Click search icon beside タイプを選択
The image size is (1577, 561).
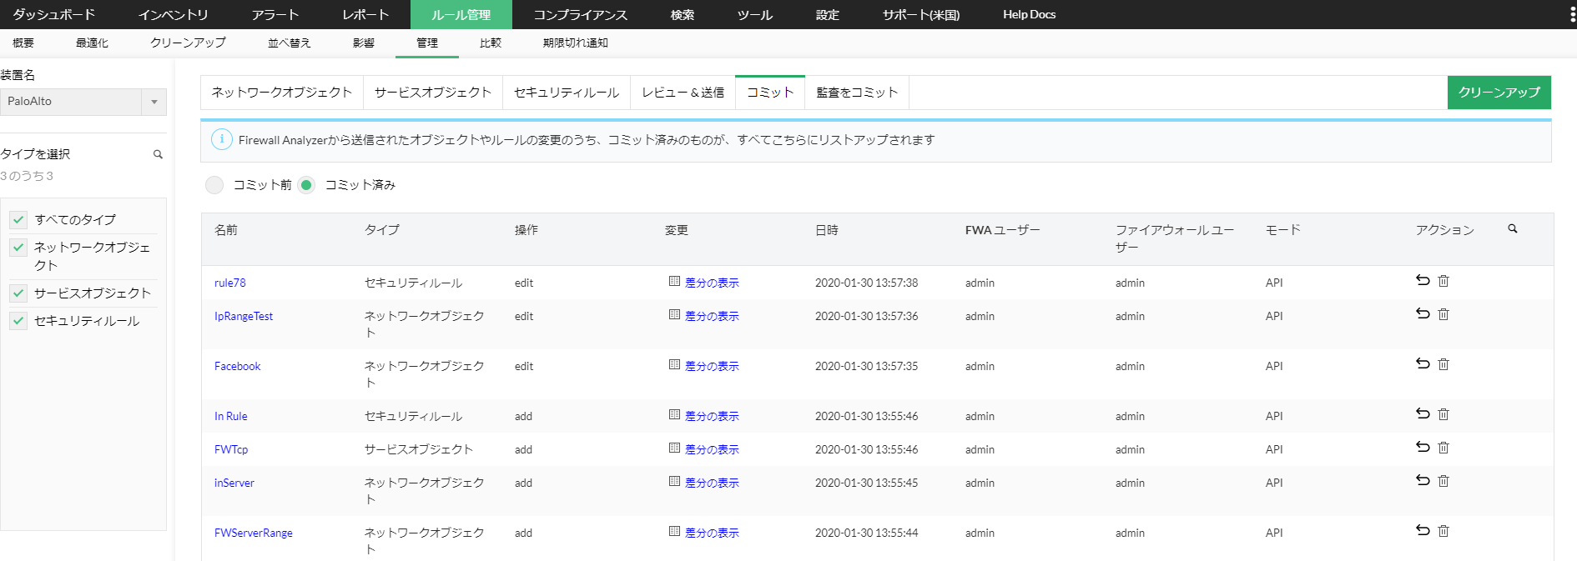coord(158,154)
